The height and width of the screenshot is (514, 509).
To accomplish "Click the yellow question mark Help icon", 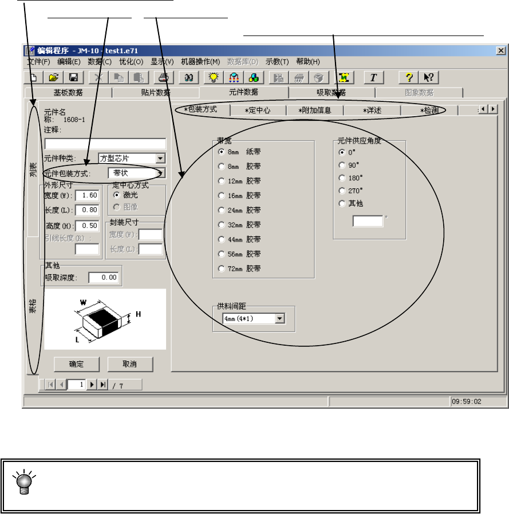I will pos(408,77).
